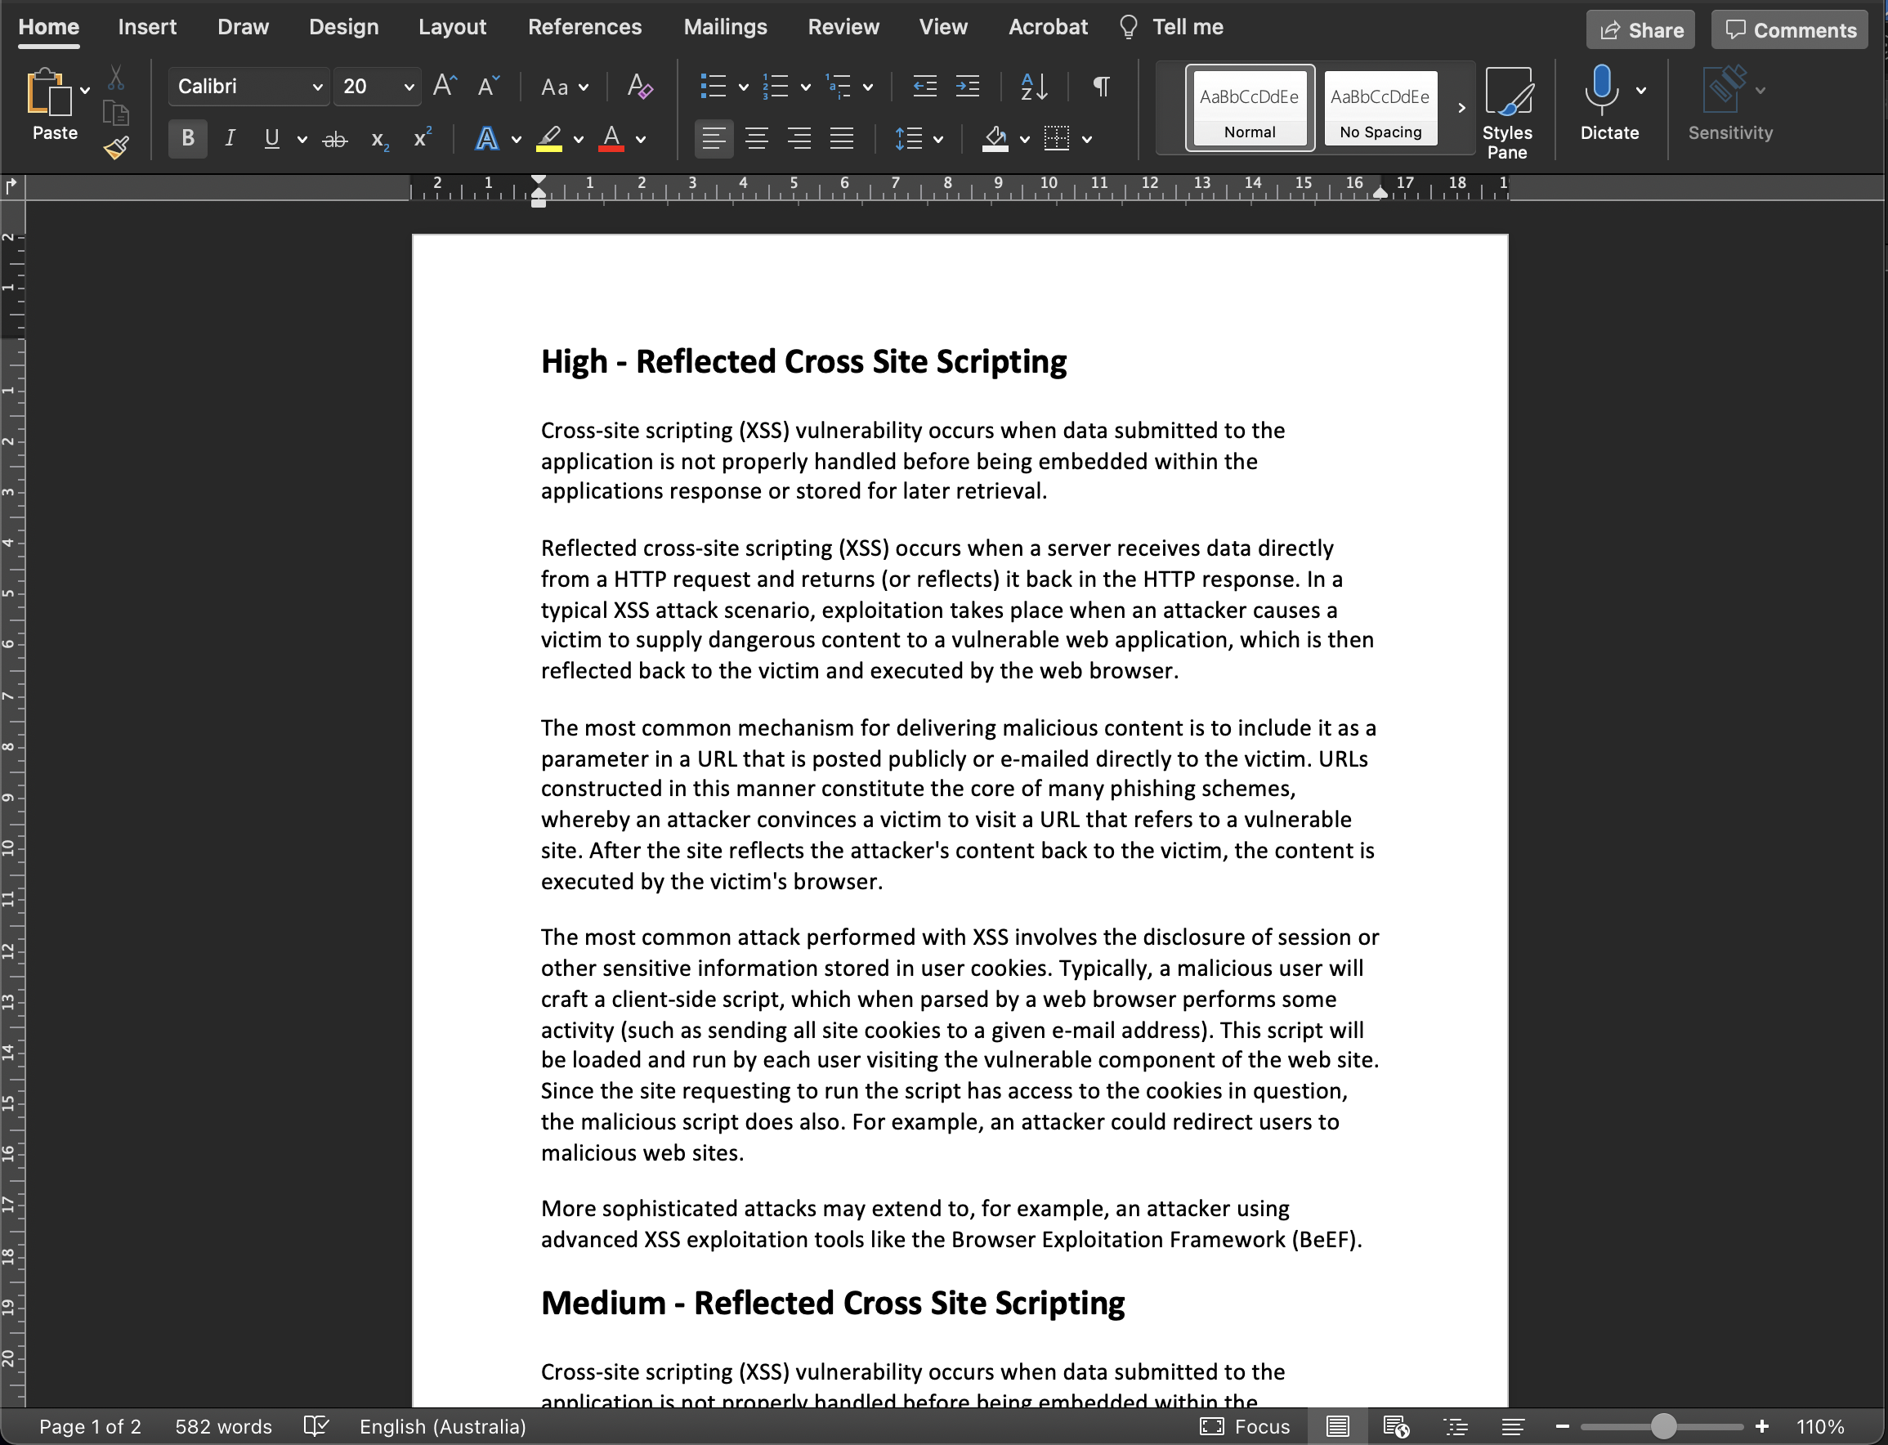Click the tab stop selector at ruler corner
Viewport: 1888px width, 1445px height.
click(x=11, y=185)
